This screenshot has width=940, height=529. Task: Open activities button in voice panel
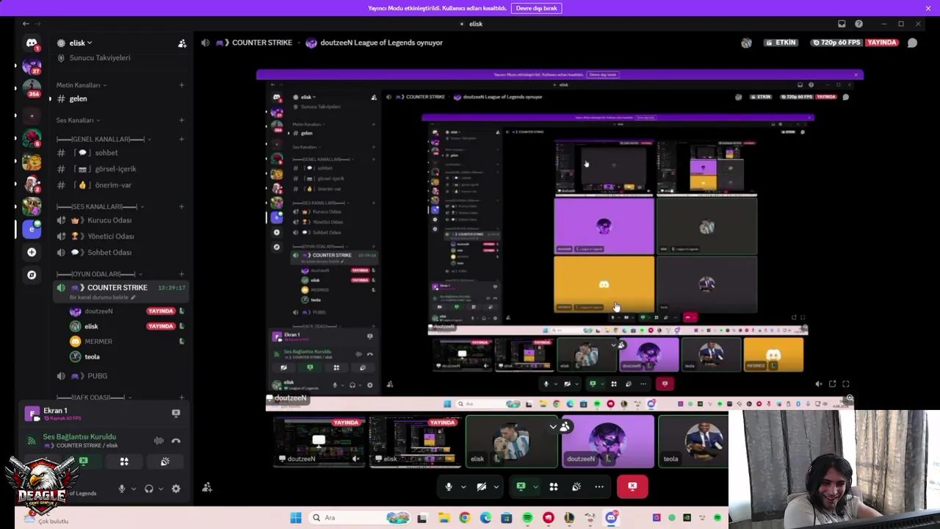[x=124, y=461]
